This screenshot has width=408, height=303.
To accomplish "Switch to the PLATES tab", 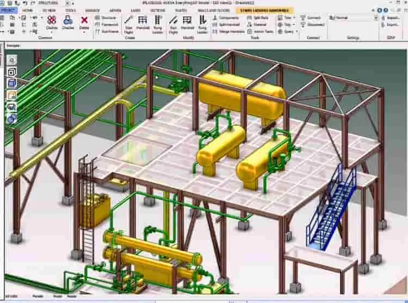I will click(x=181, y=10).
